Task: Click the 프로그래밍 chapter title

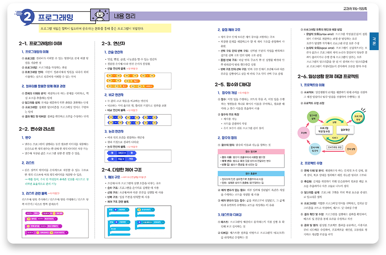Action: tap(55, 17)
